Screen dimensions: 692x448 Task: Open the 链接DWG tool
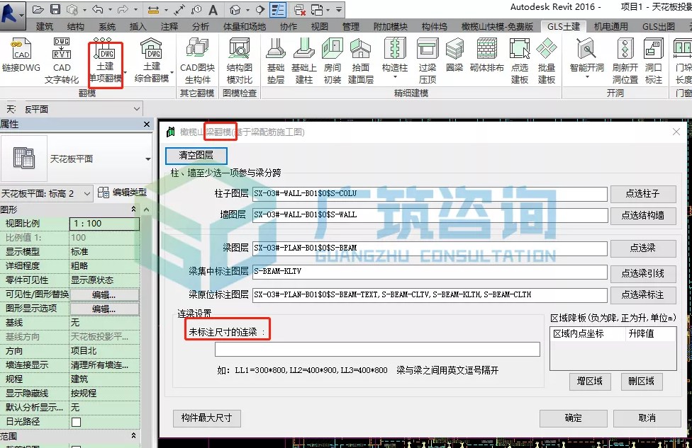(21, 55)
